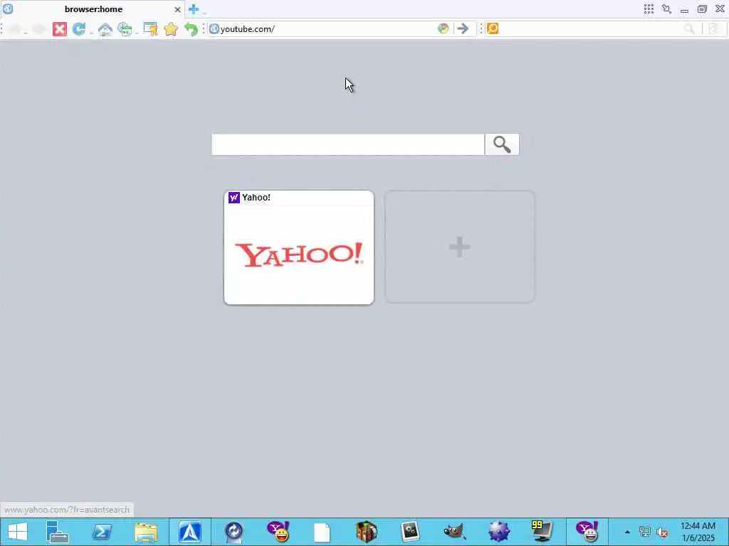
Task: Switch rendering engine via colorful icon
Action: click(x=443, y=28)
